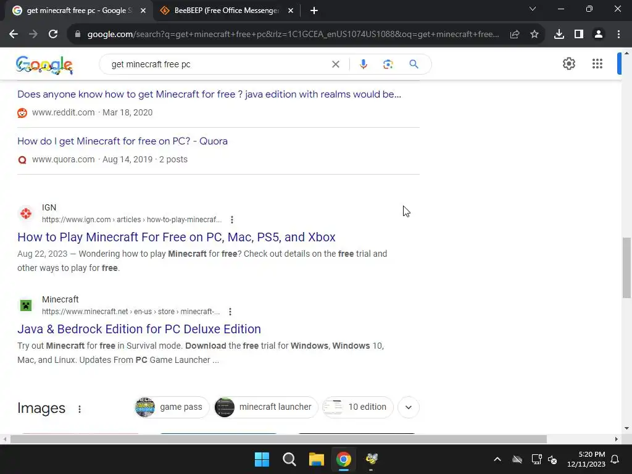This screenshot has height=474, width=632.
Task: Click the Chrome address bar URL
Action: [293, 35]
